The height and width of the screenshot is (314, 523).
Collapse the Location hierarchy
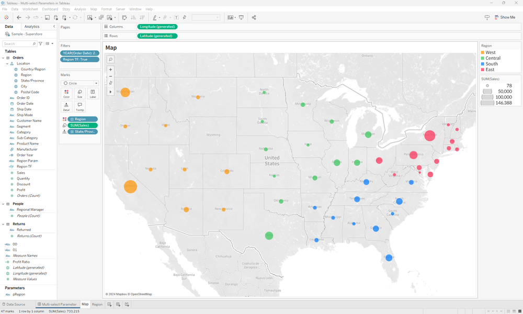click(7, 63)
